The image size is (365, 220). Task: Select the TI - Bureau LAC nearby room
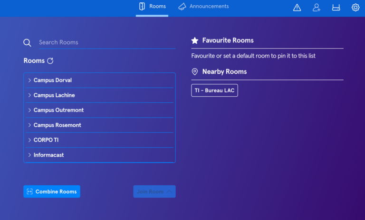pos(214,90)
